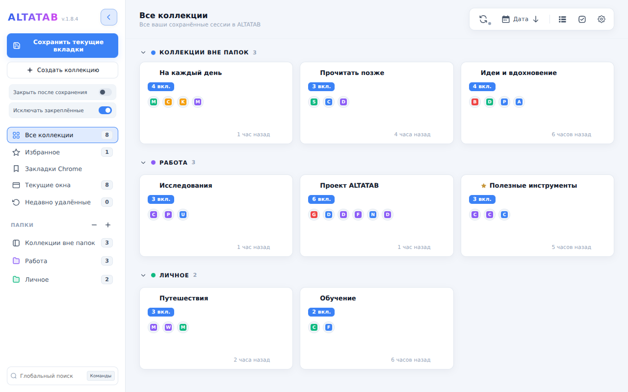Open Текущие окна
The width and height of the screenshot is (628, 392).
point(62,185)
